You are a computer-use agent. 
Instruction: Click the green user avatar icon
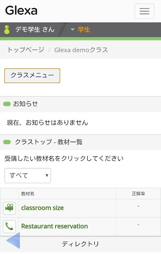(7, 30)
